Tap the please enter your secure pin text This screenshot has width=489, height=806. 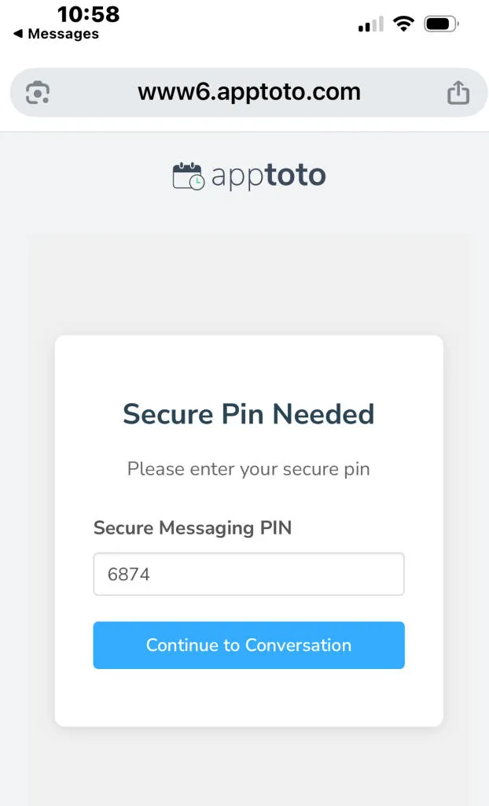pyautogui.click(x=248, y=468)
